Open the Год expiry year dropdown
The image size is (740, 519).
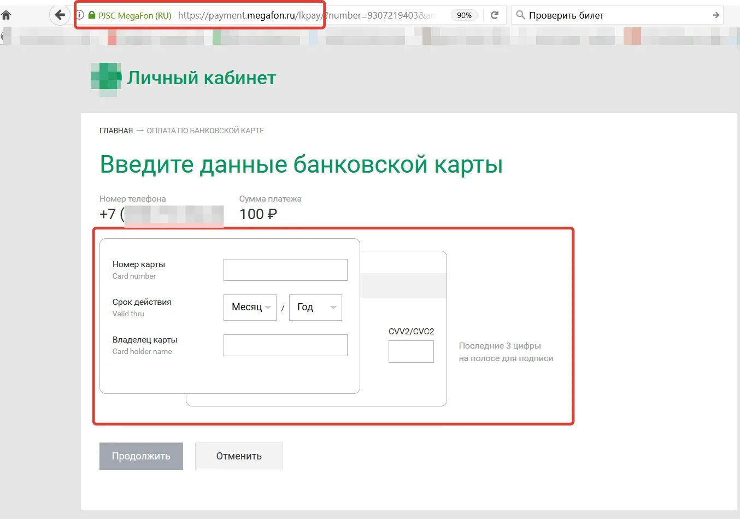tap(315, 307)
